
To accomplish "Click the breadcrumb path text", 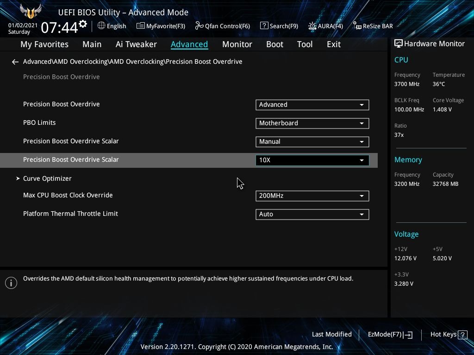I will coord(132,61).
